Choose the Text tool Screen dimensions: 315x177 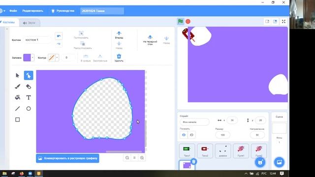coord(29,97)
